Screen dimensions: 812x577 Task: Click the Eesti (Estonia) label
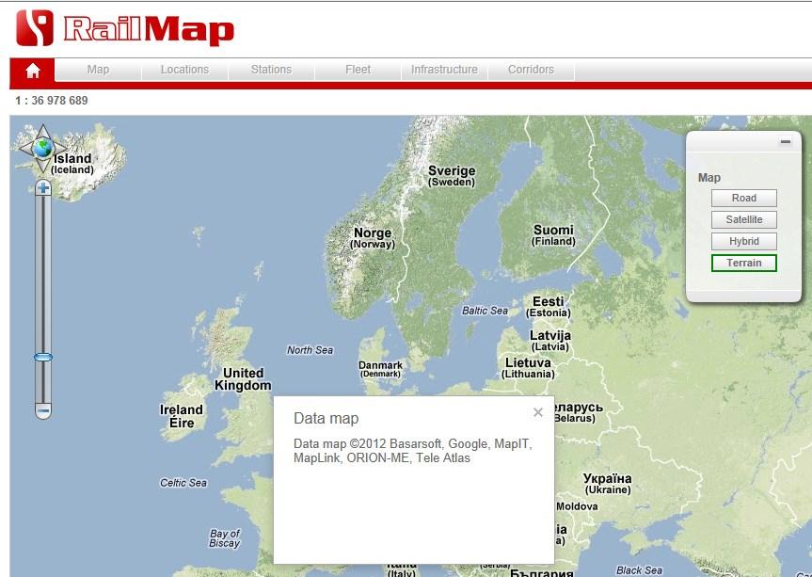click(x=549, y=307)
